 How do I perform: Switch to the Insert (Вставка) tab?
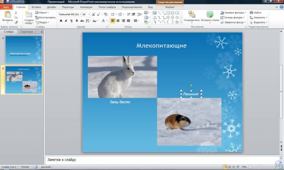36,7
